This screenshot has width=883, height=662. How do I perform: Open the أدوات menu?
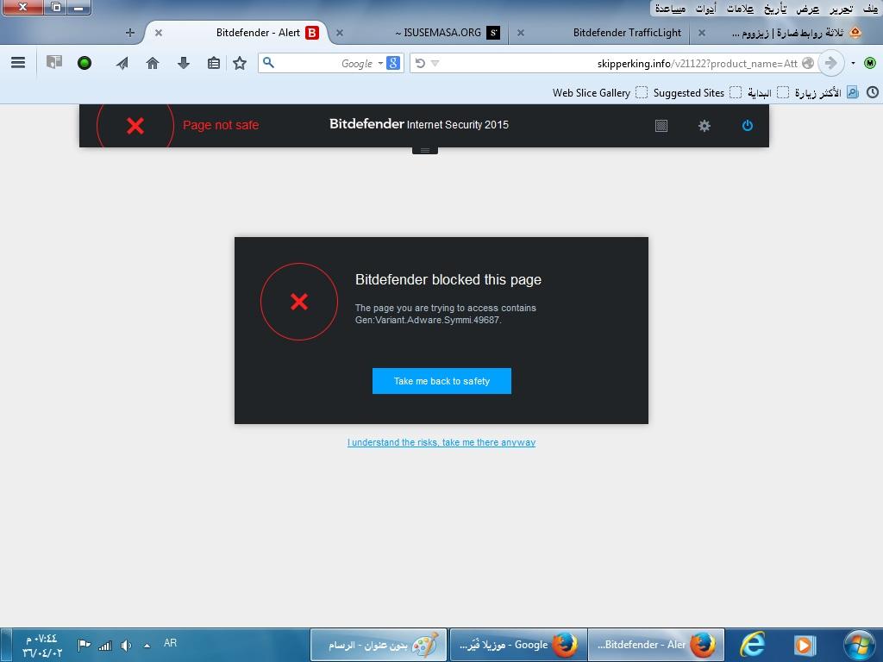pos(705,9)
